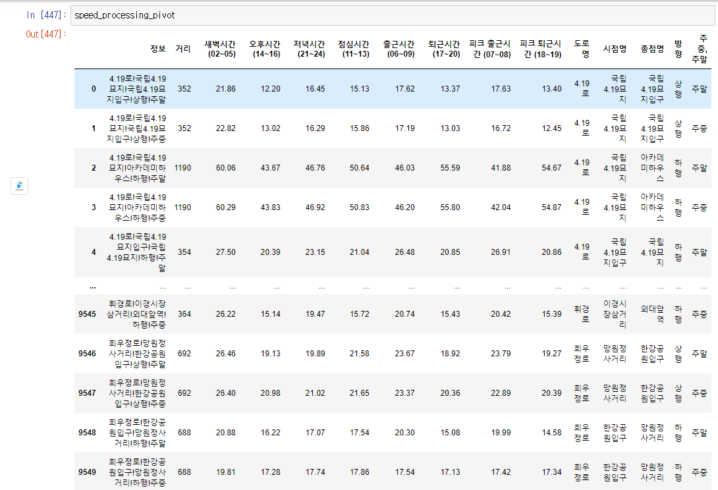Click the value 42.04 in row 3
The width and height of the screenshot is (718, 490).
point(501,207)
